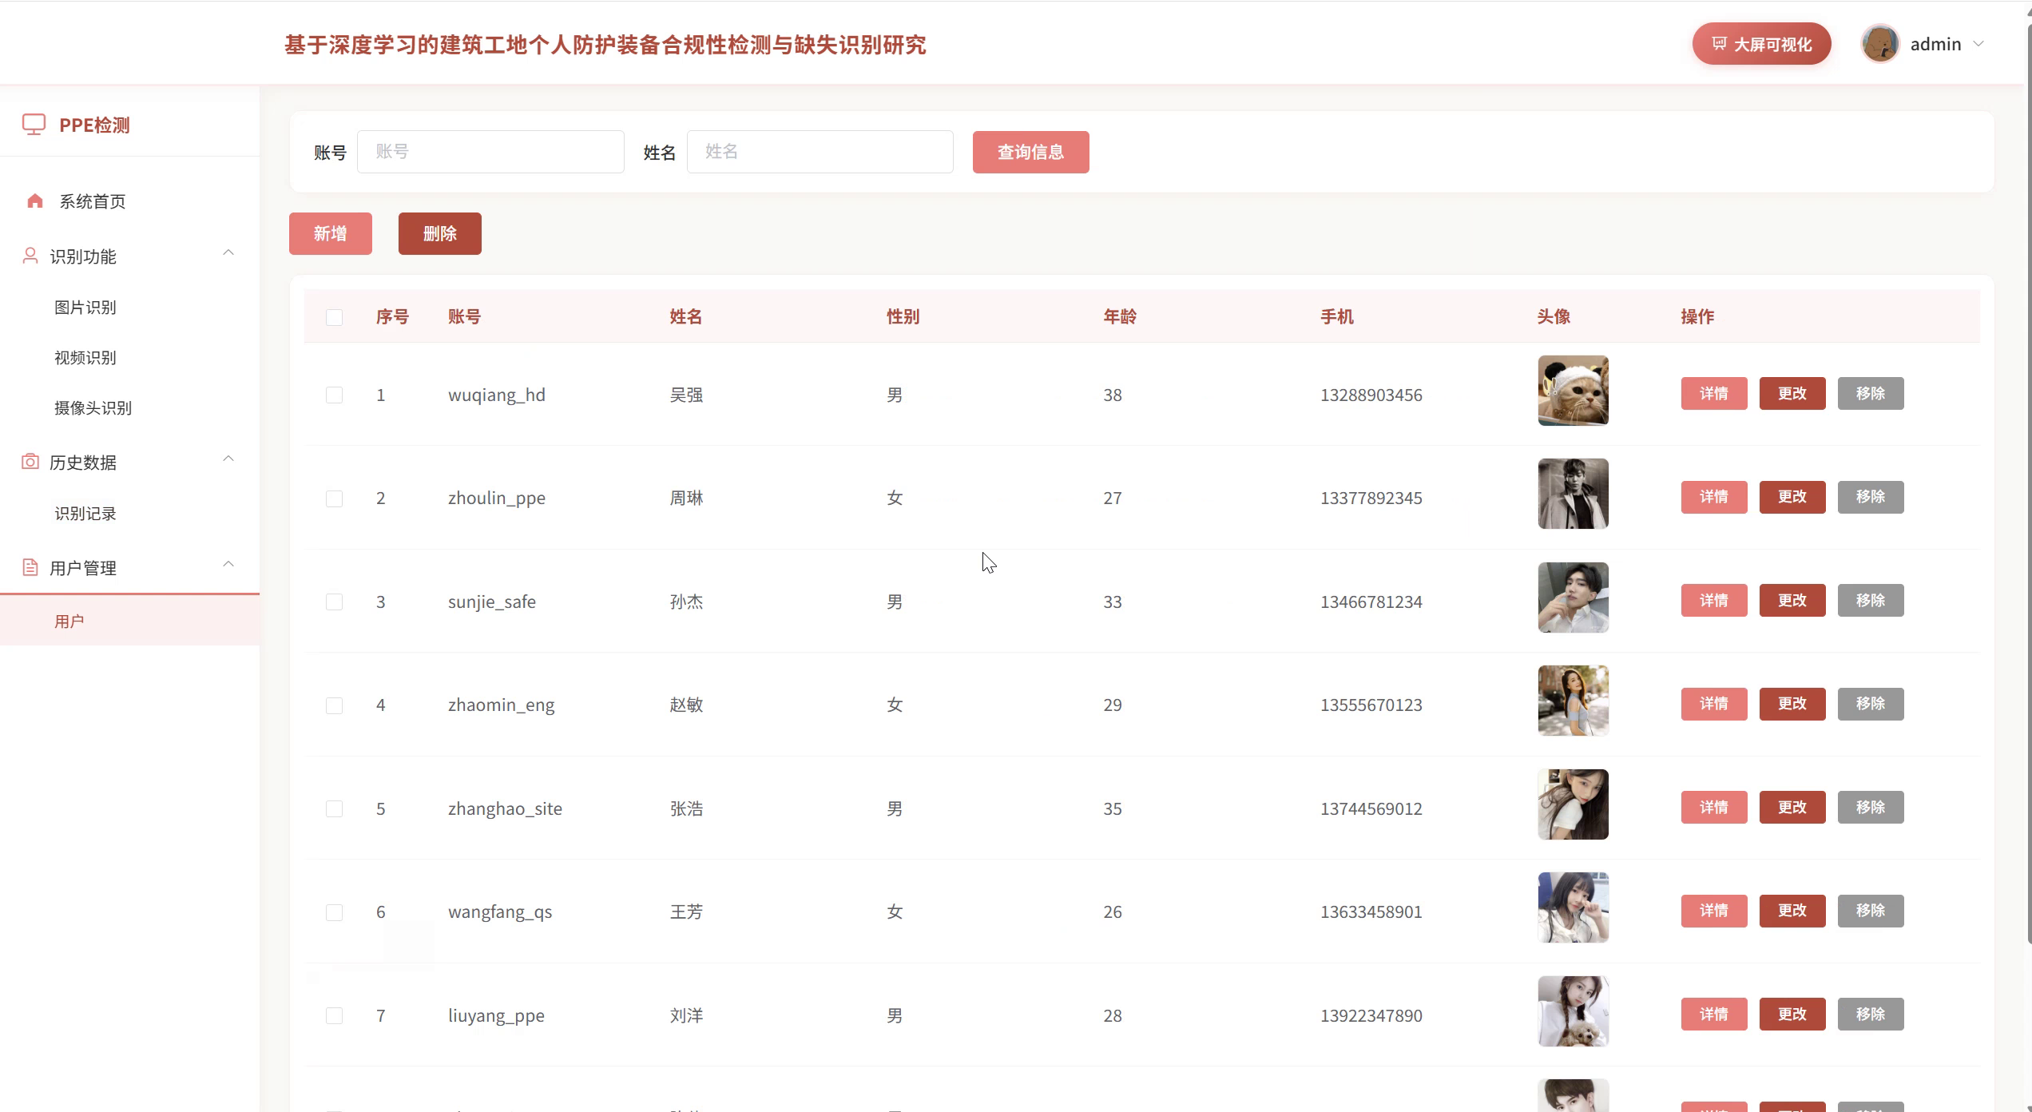Open the cat avatar thumbnail for wuqiang_hd
2032x1112 pixels.
tap(1573, 391)
